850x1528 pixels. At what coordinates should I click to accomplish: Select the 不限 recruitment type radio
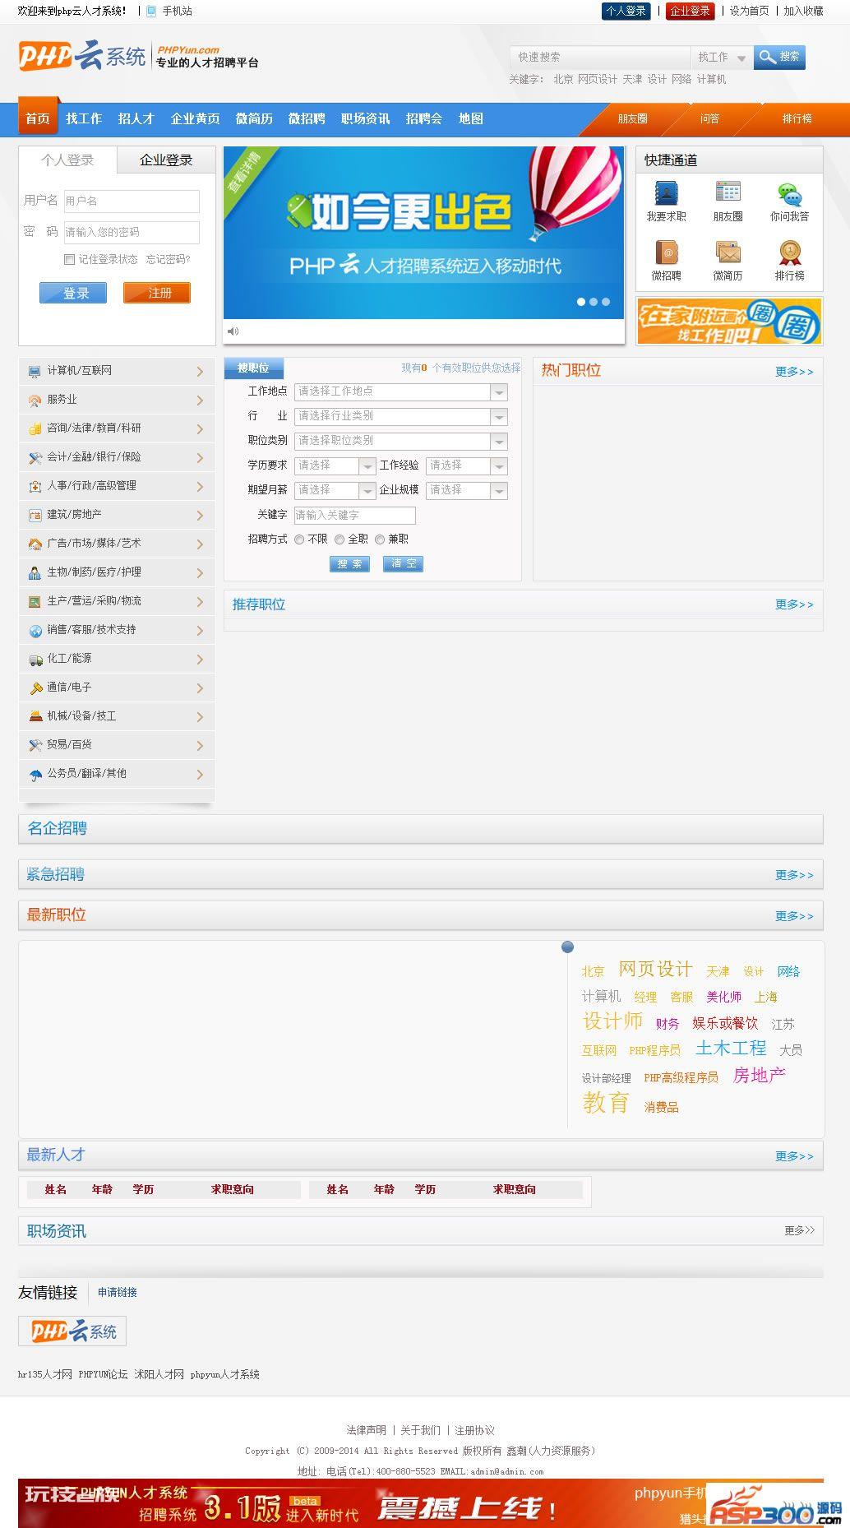pyautogui.click(x=299, y=539)
